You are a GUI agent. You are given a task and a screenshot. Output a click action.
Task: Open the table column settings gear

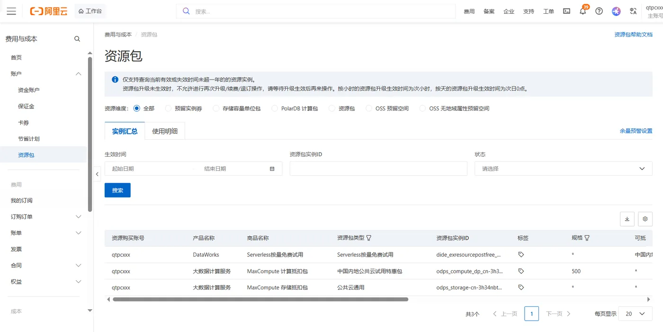tap(645, 219)
